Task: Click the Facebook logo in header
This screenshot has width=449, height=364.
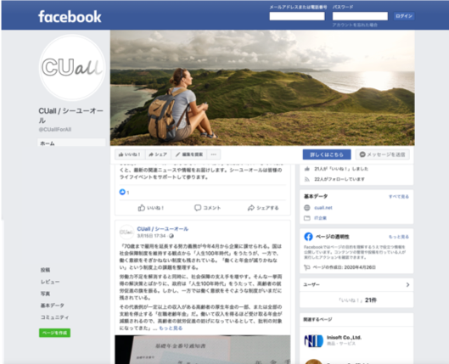Action: click(x=70, y=17)
